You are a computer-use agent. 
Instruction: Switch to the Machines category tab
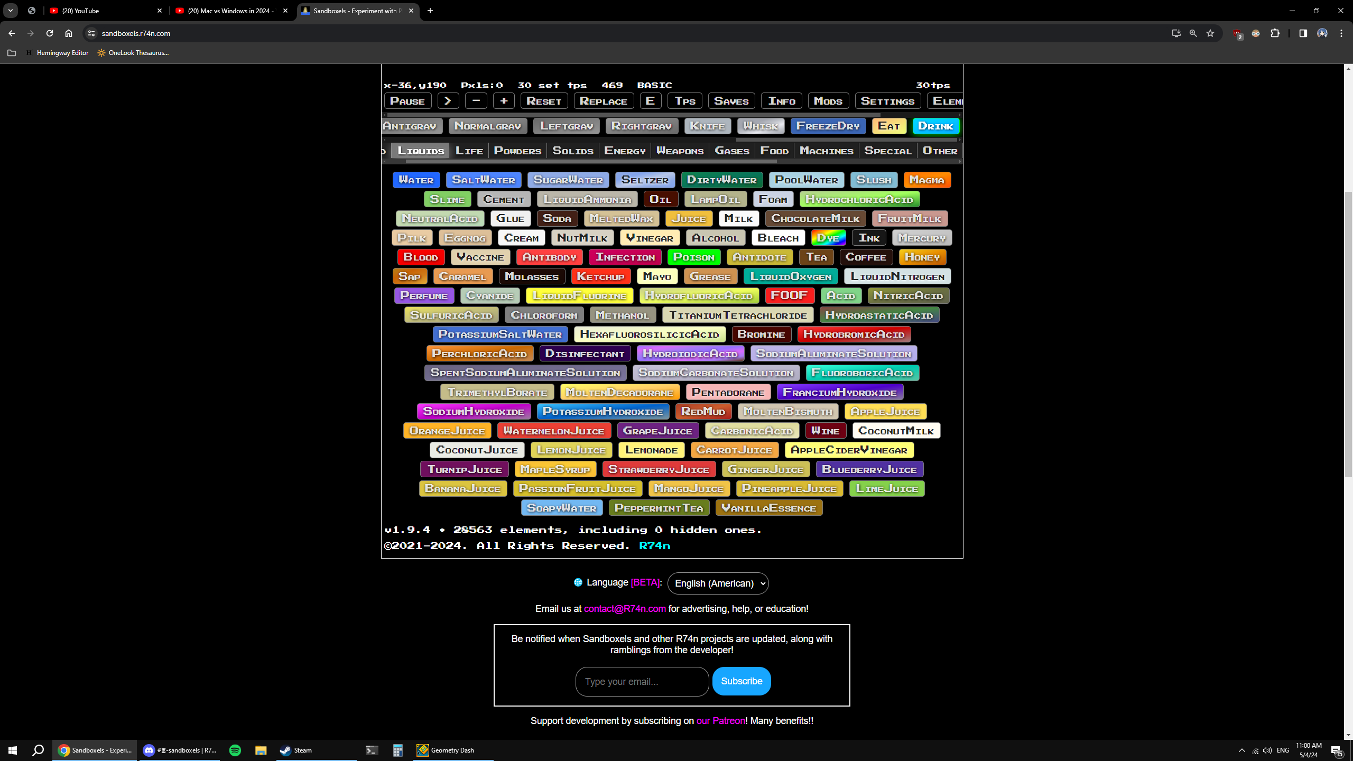click(826, 151)
